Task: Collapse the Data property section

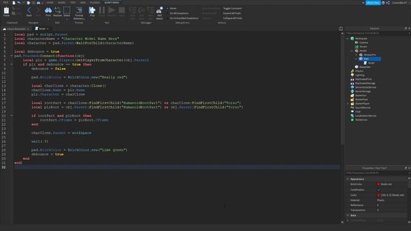Action: point(348,216)
